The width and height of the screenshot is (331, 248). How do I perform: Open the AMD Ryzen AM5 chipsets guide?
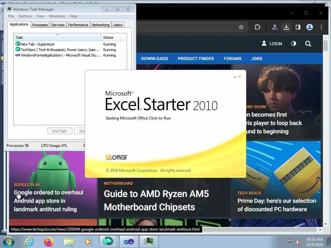tap(156, 200)
